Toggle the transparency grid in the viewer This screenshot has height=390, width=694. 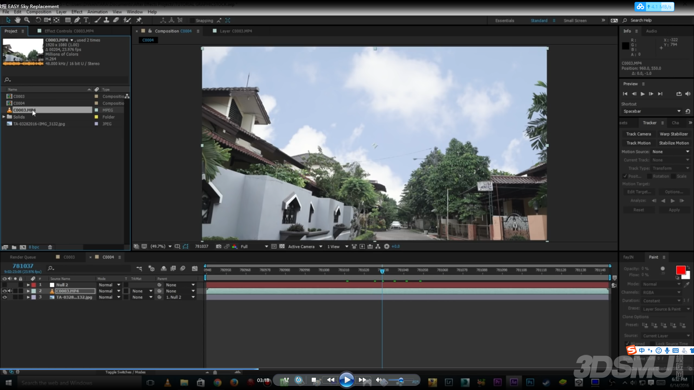(x=282, y=246)
